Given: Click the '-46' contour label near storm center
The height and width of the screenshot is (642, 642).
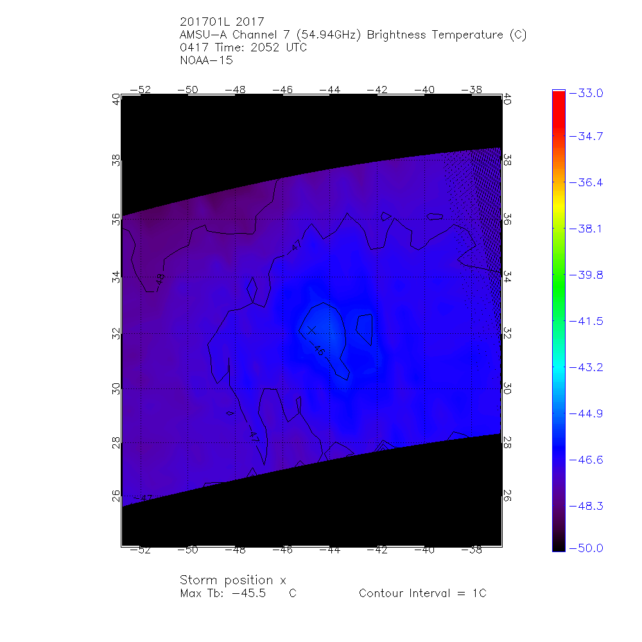Looking at the screenshot, I should coord(317,349).
